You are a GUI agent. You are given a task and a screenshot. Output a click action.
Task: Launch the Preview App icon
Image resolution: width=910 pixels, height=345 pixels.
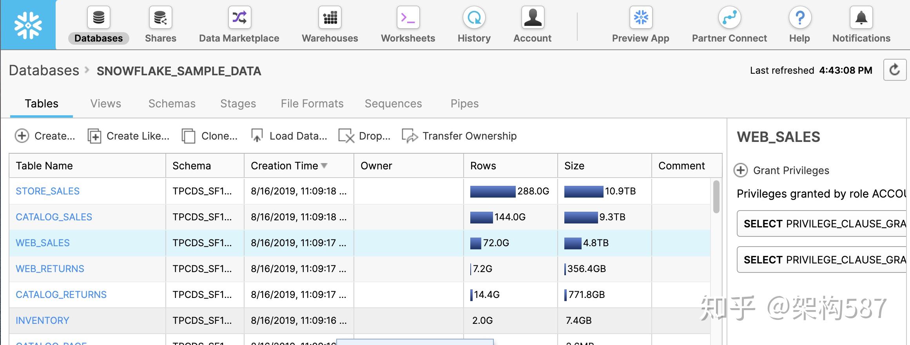click(x=641, y=18)
